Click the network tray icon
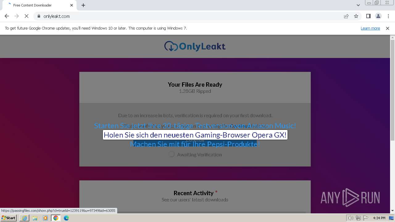This screenshot has height=222, width=395. 358,218
